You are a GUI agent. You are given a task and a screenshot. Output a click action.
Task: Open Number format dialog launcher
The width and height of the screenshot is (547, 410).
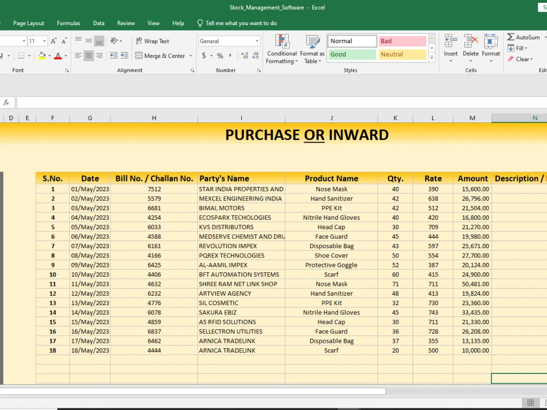pos(259,71)
